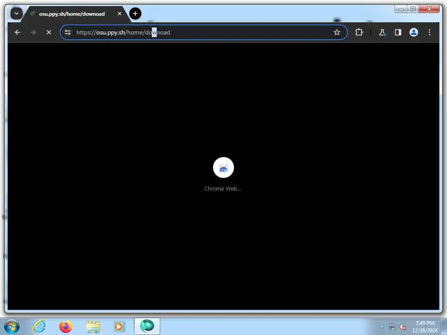Bookmark this page with star icon
Image resolution: width=447 pixels, height=335 pixels.
337,32
